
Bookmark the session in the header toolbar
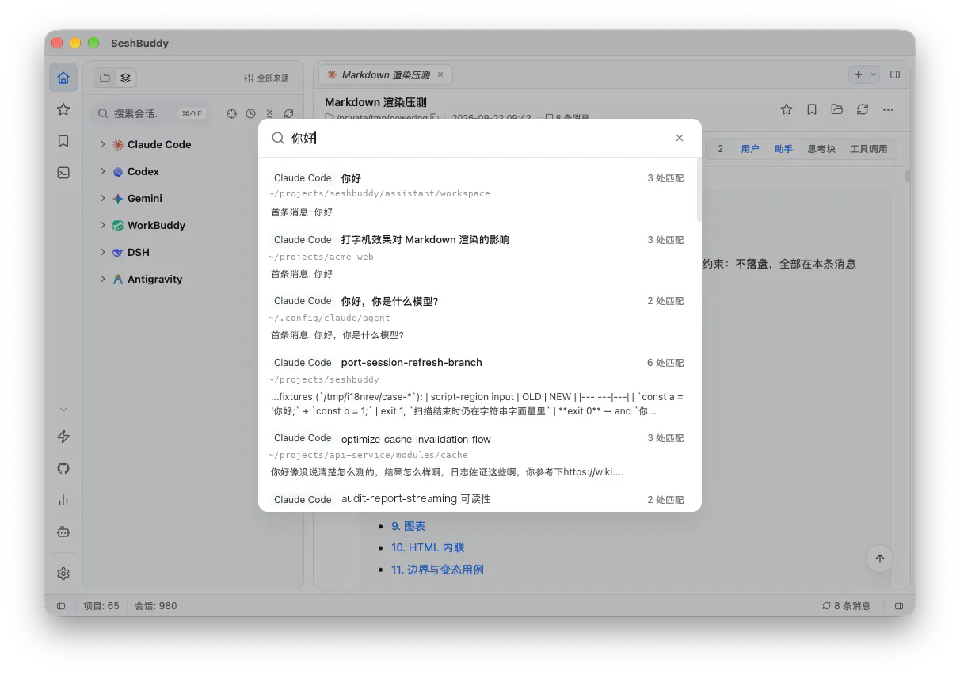(811, 109)
